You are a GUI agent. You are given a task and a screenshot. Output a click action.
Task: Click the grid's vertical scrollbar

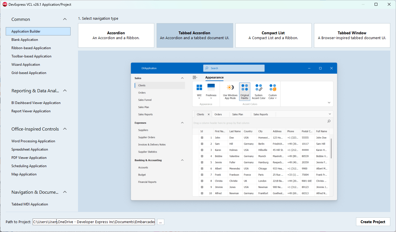[331, 149]
